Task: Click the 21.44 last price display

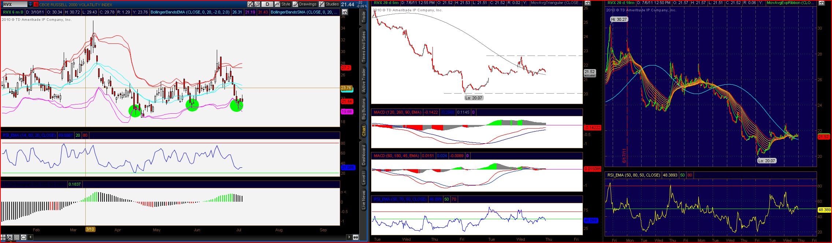Action: (348, 4)
